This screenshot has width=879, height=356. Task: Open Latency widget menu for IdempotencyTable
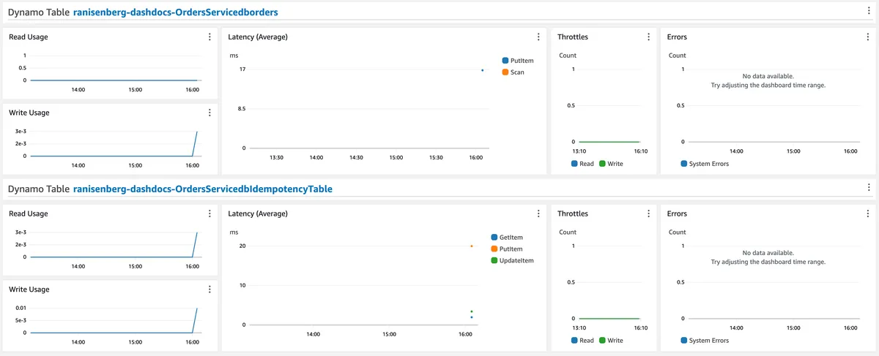(x=538, y=213)
